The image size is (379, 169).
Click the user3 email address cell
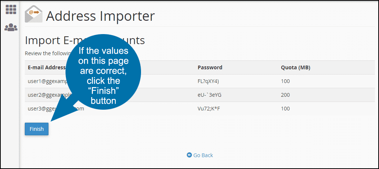click(56, 109)
